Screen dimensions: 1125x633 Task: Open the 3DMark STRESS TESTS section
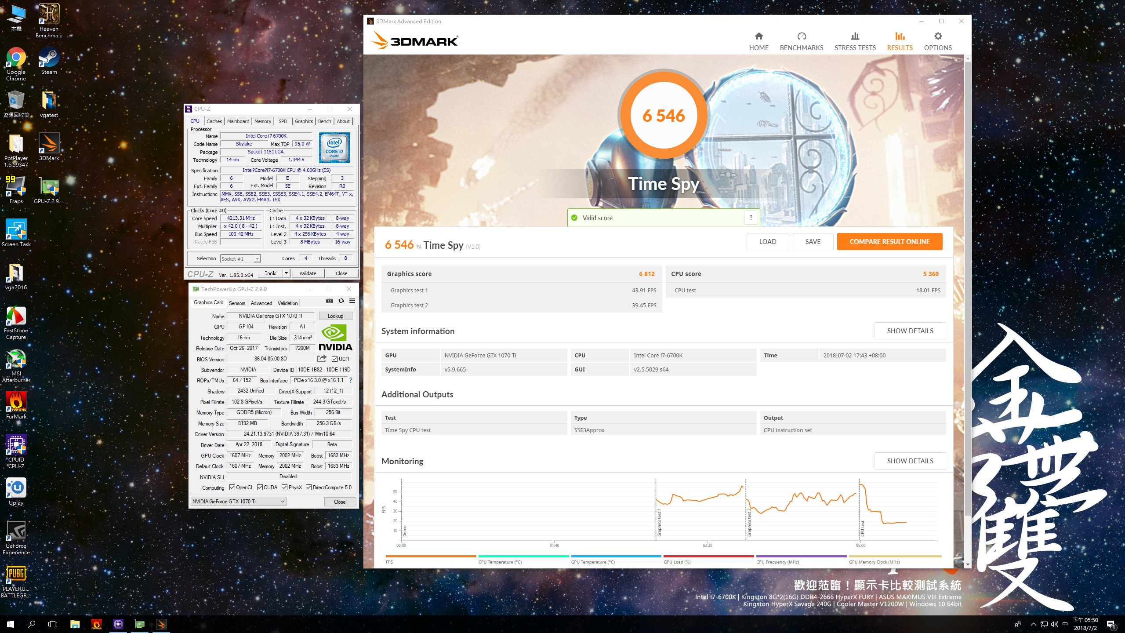pyautogui.click(x=855, y=41)
